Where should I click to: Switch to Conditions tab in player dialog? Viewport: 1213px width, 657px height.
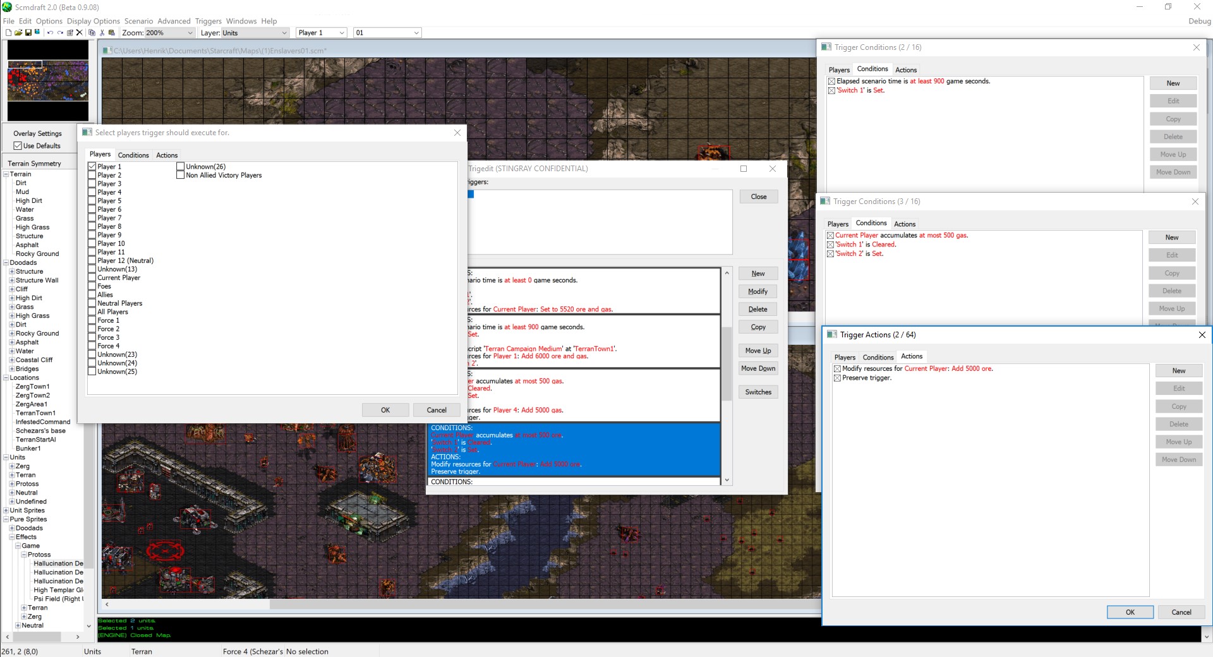click(133, 155)
